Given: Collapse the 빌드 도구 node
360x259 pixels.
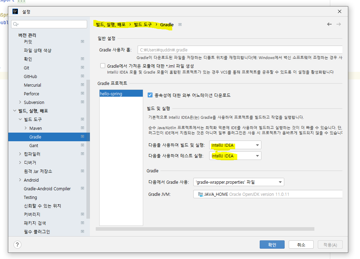Looking at the screenshot, I should 20,119.
